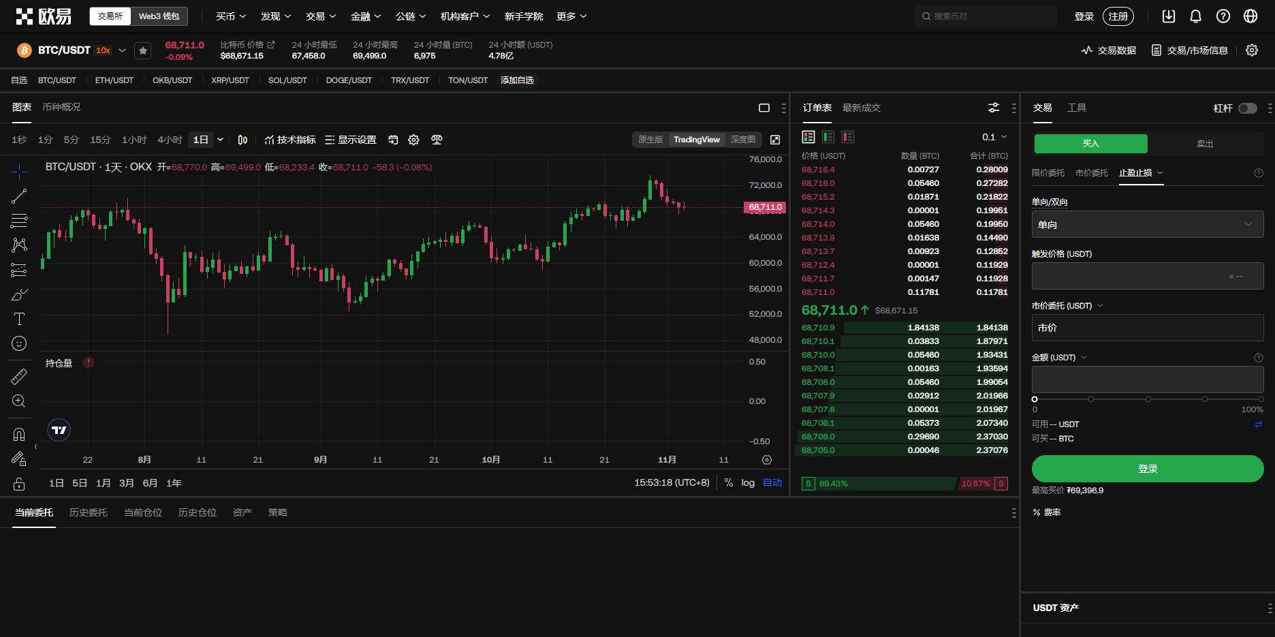Select the 4小时 chart interval
1275x637 pixels.
[x=170, y=140]
